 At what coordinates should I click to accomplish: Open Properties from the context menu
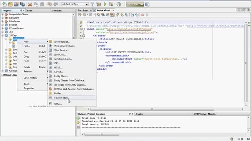[33, 89]
